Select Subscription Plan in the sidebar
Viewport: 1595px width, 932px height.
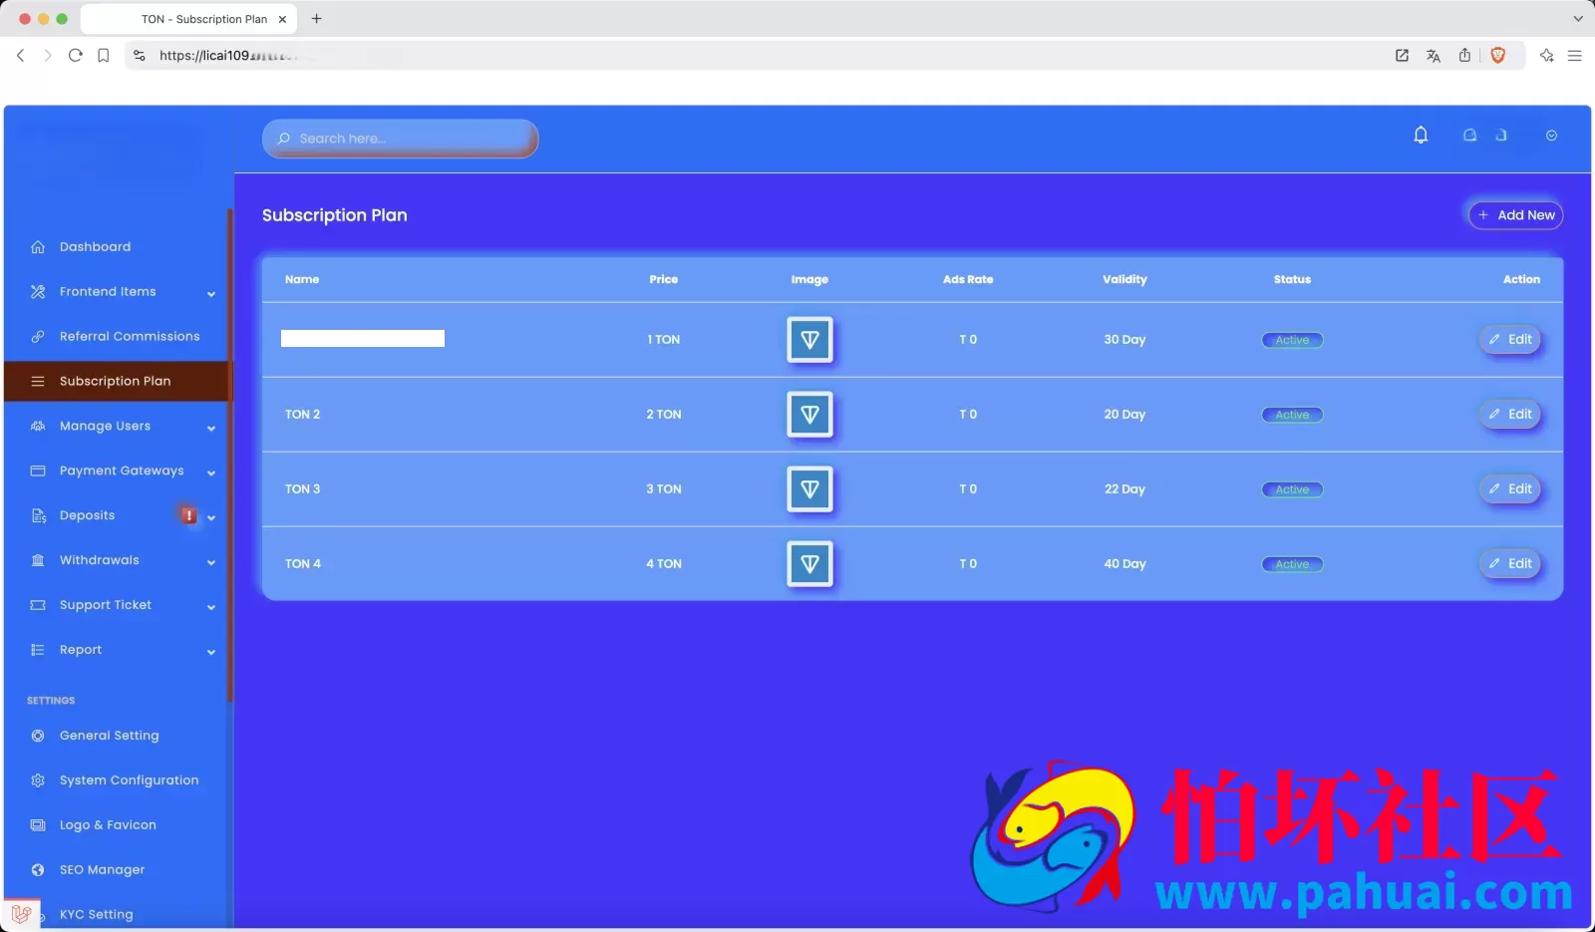click(117, 381)
